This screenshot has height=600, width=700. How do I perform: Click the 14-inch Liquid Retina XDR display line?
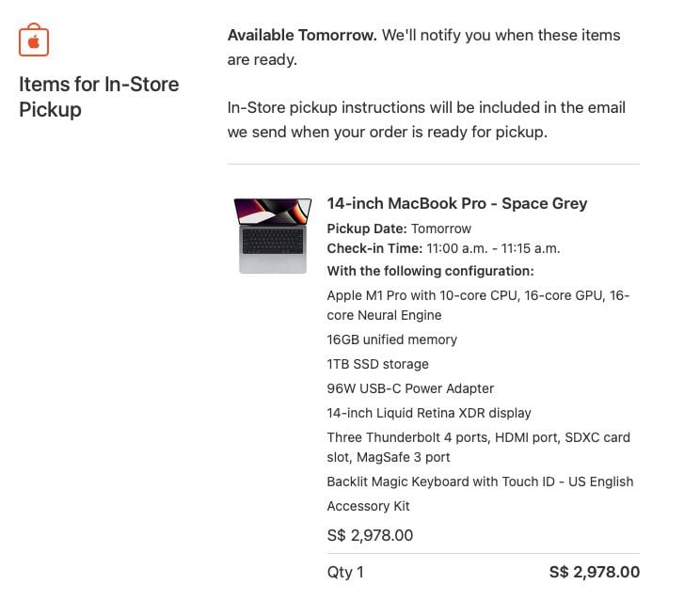(x=429, y=413)
